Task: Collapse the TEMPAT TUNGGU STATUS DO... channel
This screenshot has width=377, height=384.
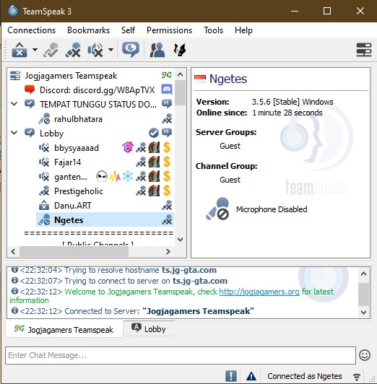Action: 14,105
